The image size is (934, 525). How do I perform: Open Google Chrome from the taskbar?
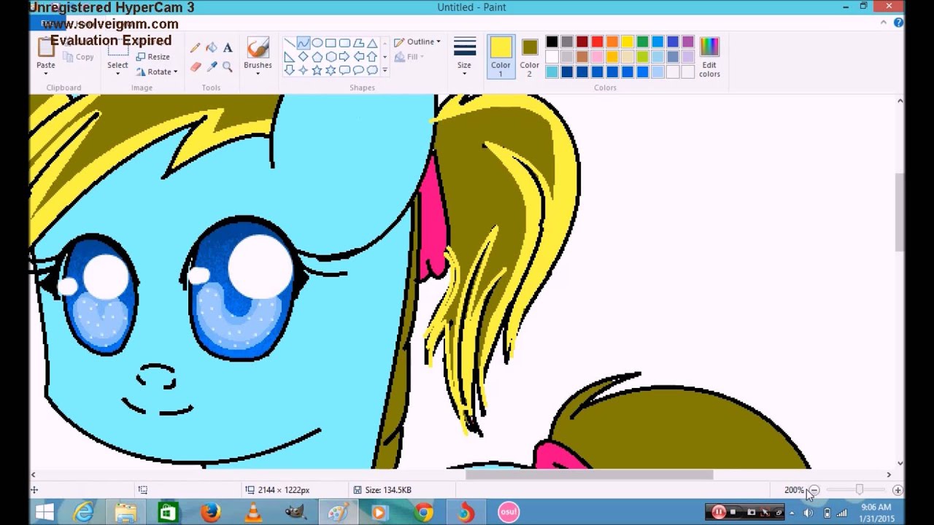(x=423, y=513)
